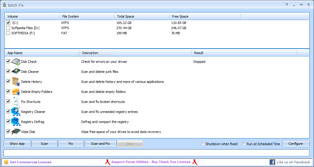Viewport: 314px width, 167px height.
Task: Open the Like us on Facebook link
Action: (293, 162)
